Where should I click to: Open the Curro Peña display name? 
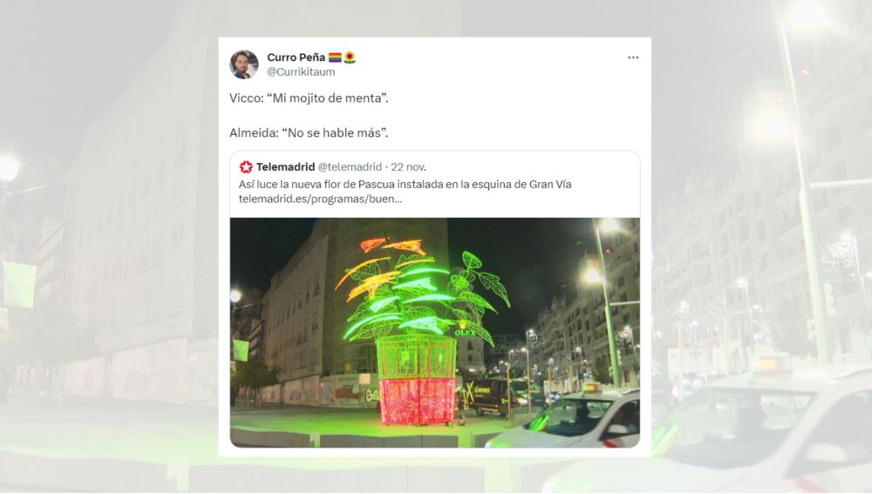(x=296, y=58)
